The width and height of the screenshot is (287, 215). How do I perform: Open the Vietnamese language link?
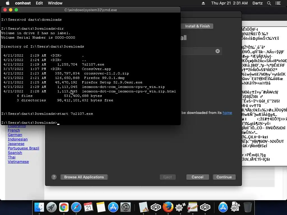tap(18, 162)
